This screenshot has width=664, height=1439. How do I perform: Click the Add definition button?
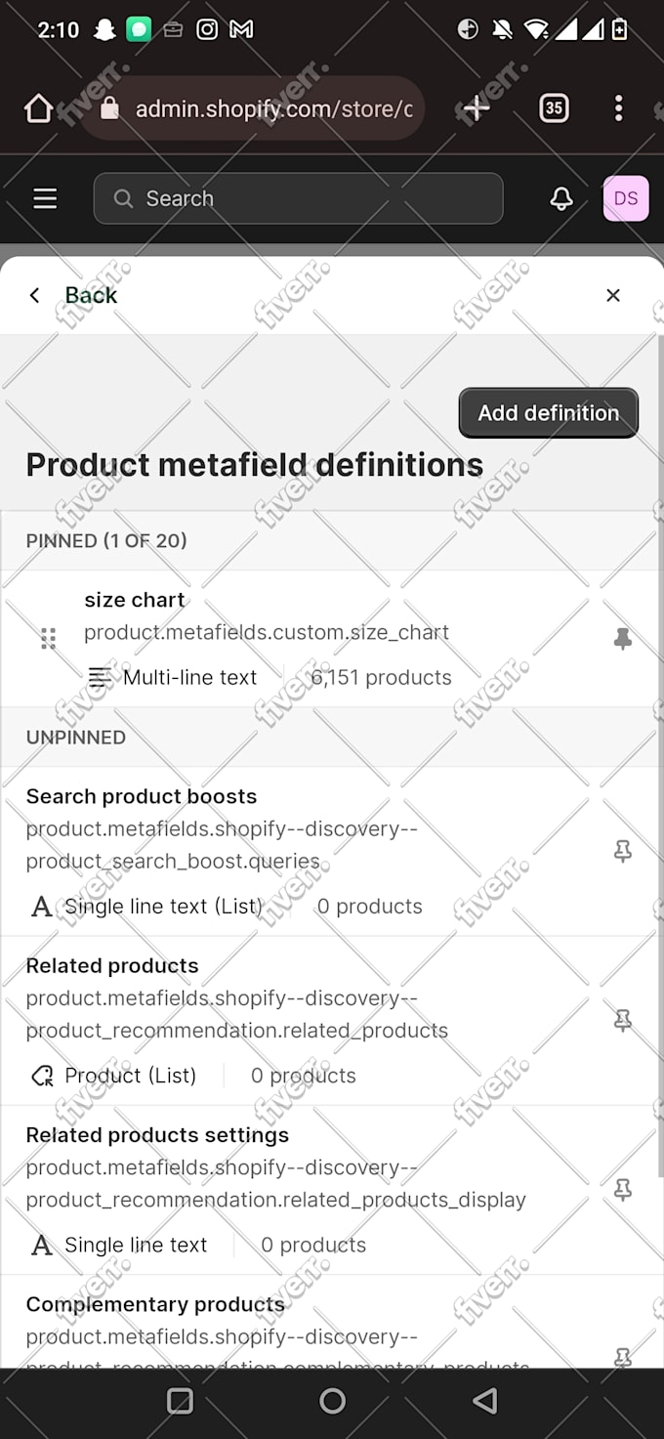point(549,412)
